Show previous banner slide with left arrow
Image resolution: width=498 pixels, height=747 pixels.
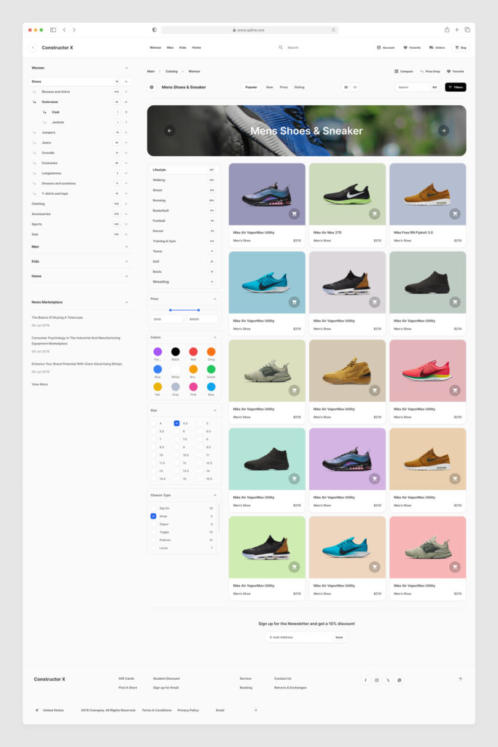[169, 131]
